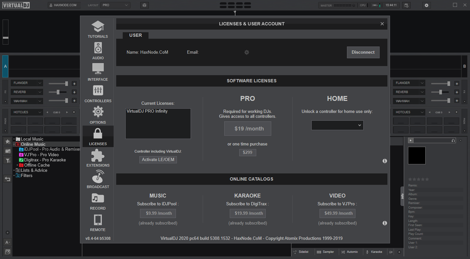470x259 pixels.
Task: Click the album art thumbnail in info panel
Action: coord(417,156)
